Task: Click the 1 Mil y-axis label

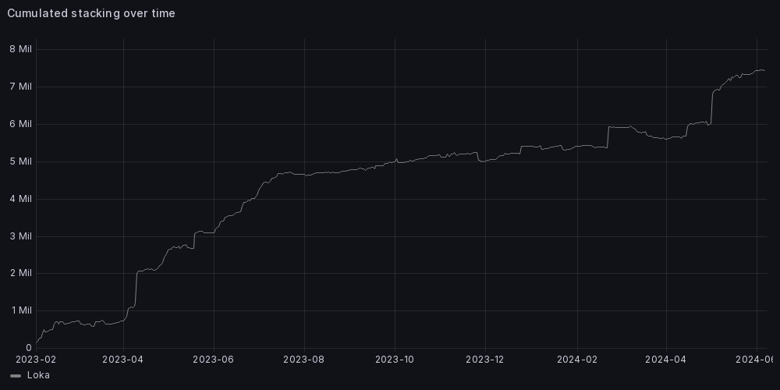Action: [20, 310]
